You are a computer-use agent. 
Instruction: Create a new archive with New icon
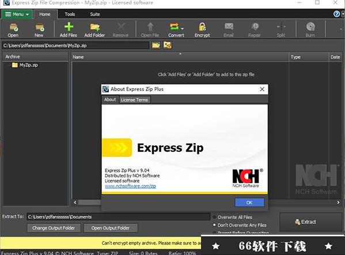tap(39, 30)
